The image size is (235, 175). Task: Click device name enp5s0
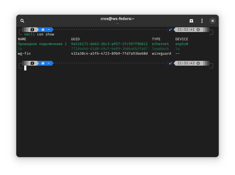click(x=182, y=44)
